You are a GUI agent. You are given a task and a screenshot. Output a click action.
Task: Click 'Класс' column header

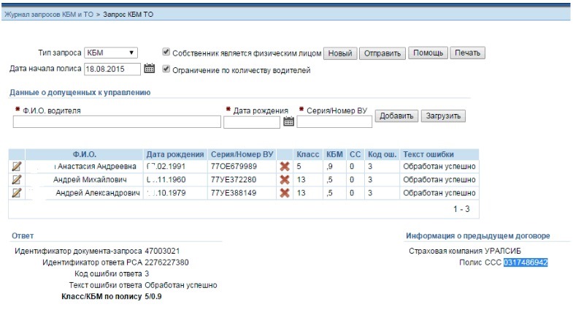308,154
